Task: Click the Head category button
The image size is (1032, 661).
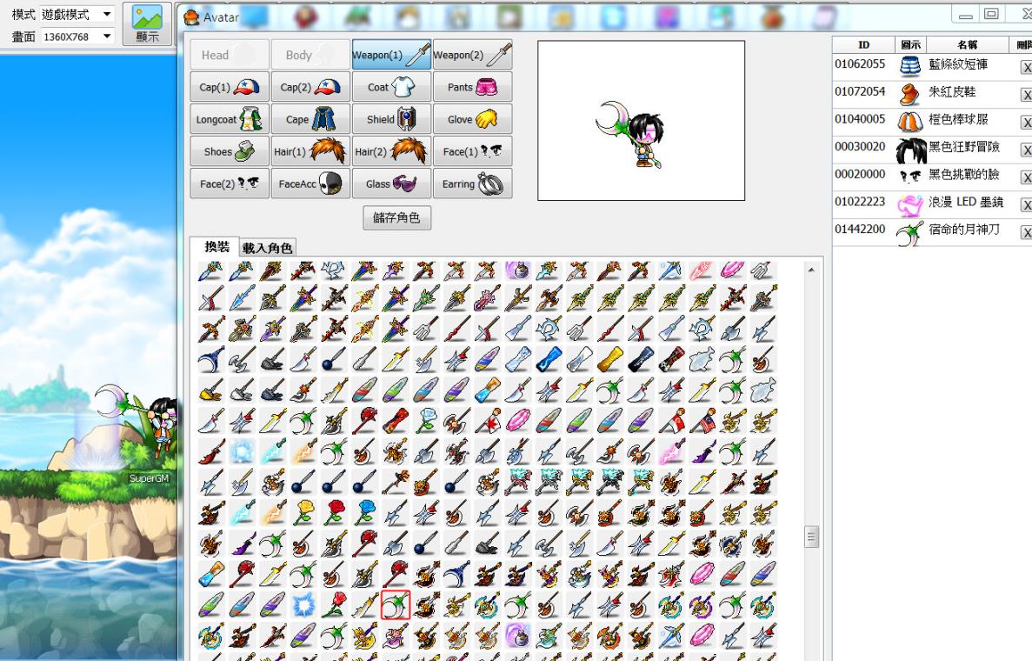Action: 230,55
